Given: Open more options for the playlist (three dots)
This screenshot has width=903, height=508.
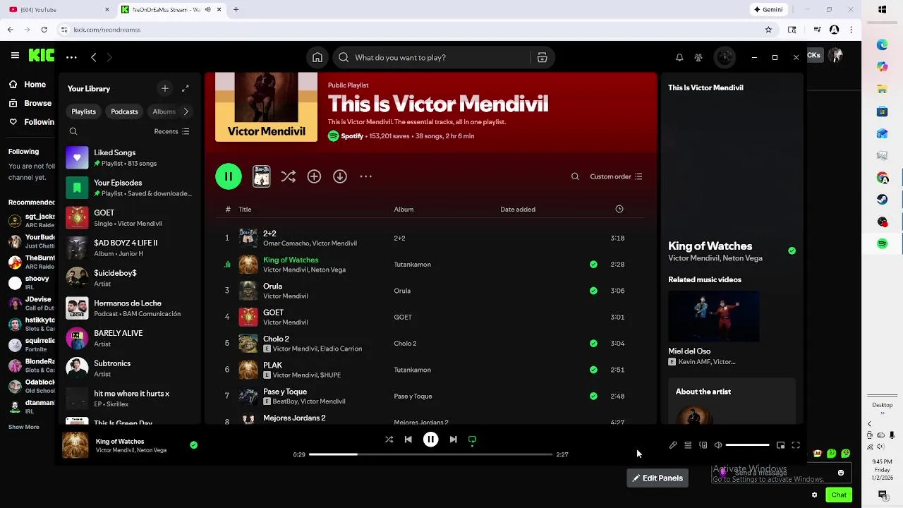Looking at the screenshot, I should pyautogui.click(x=365, y=176).
